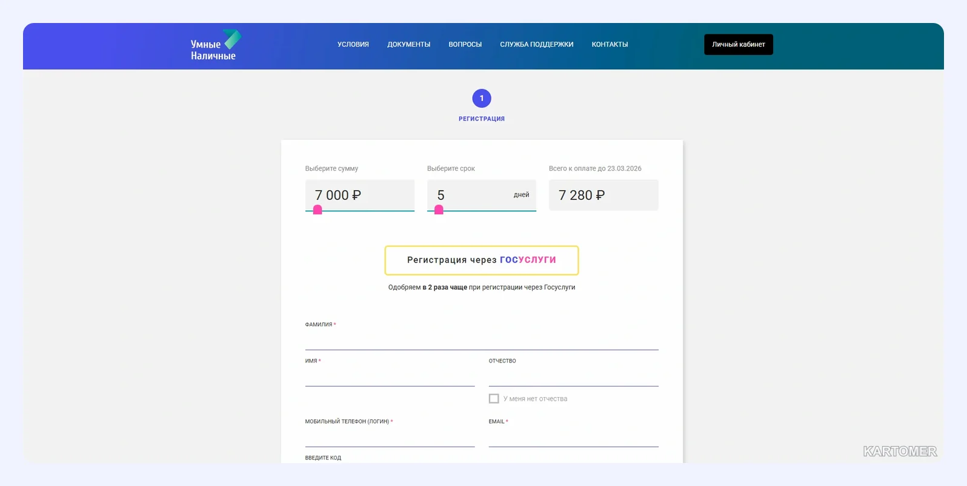Open the УСЛОВИЯ menu item
This screenshot has width=967, height=486.
click(353, 44)
